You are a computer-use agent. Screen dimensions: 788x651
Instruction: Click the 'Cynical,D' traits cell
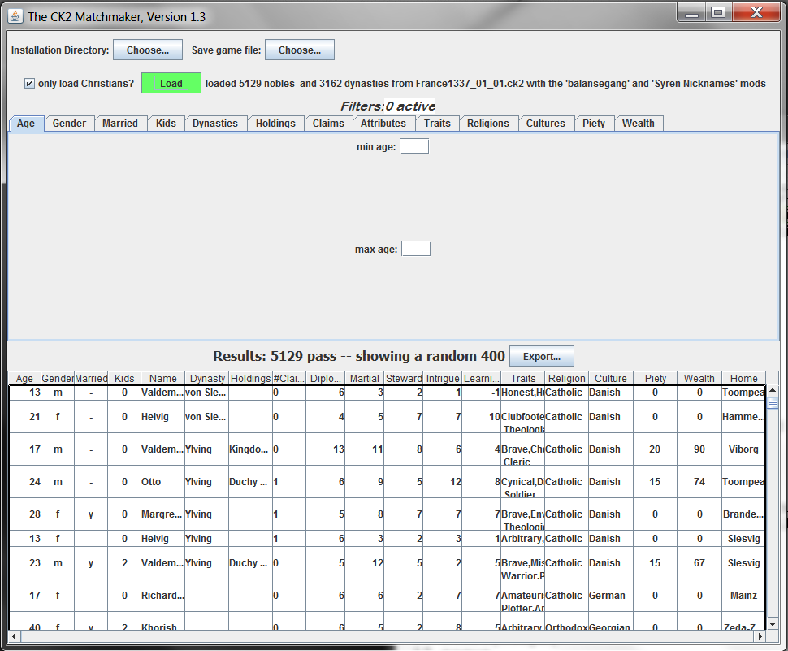coord(522,482)
